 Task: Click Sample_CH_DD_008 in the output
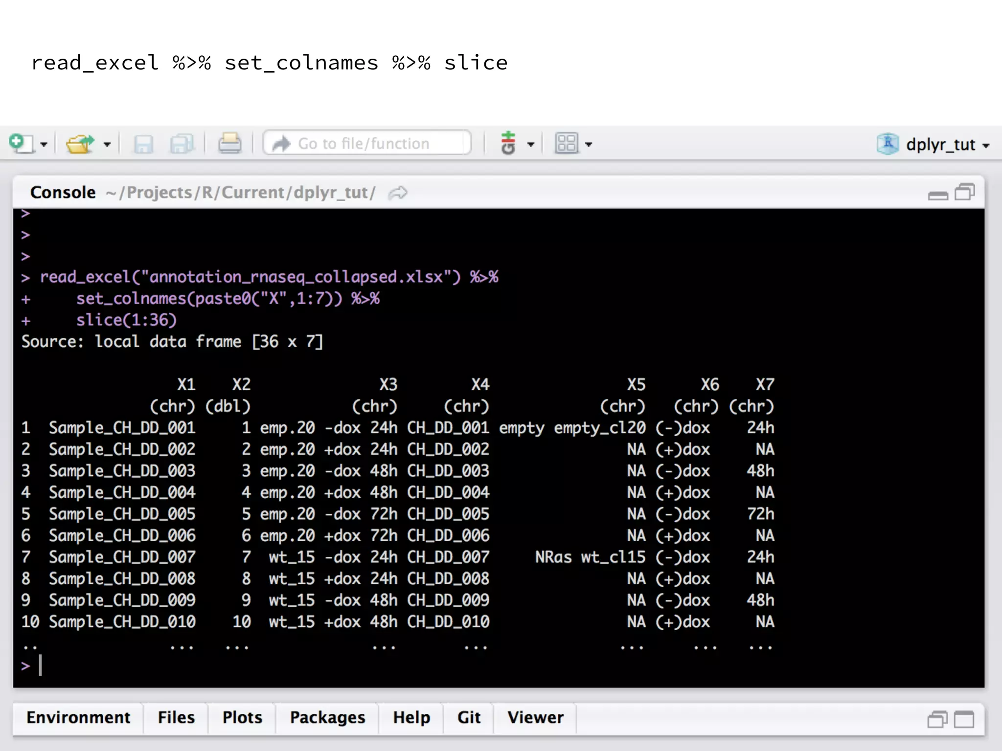click(x=122, y=578)
